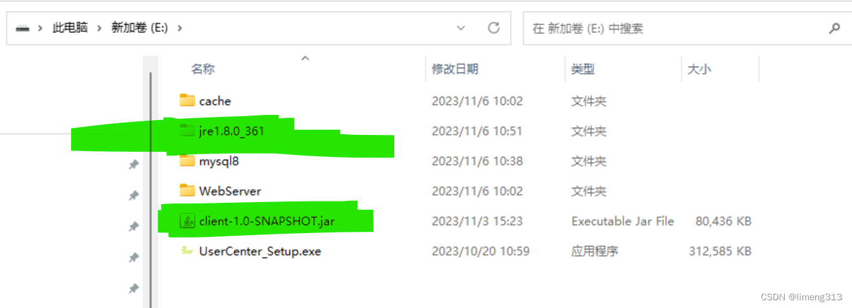Click the UserCenter_Setup.exe application icon
The image size is (852, 308).
(187, 251)
